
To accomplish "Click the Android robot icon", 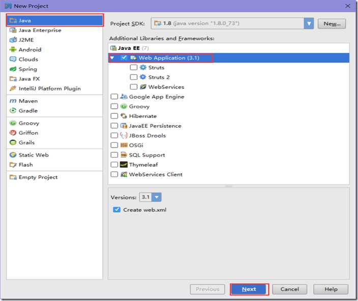I will click(x=13, y=49).
